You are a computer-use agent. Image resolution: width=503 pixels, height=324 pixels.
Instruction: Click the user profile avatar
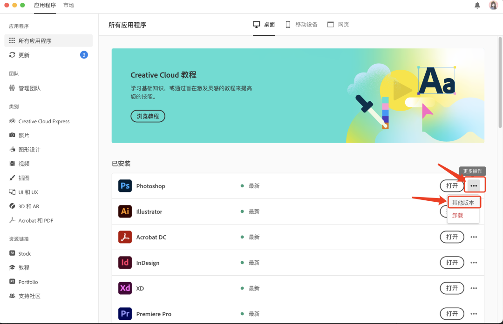tap(493, 5)
